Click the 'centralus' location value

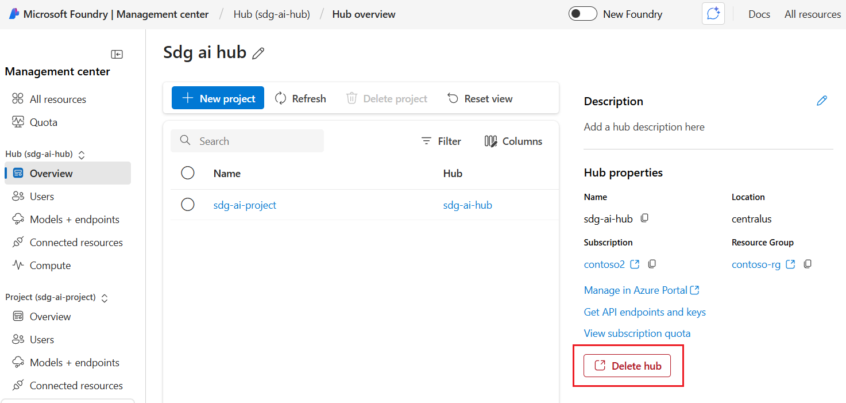751,219
